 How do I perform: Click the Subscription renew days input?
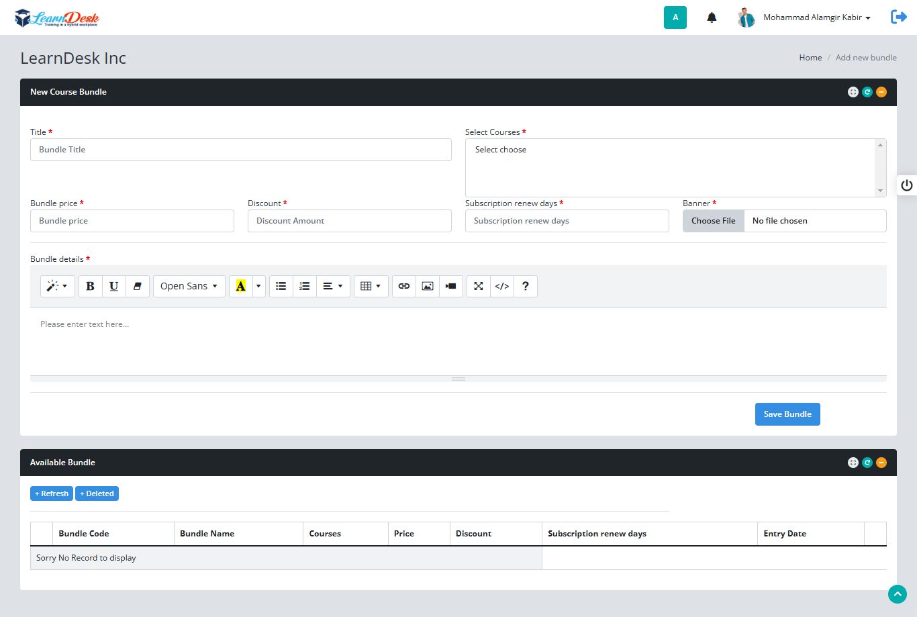click(x=567, y=221)
